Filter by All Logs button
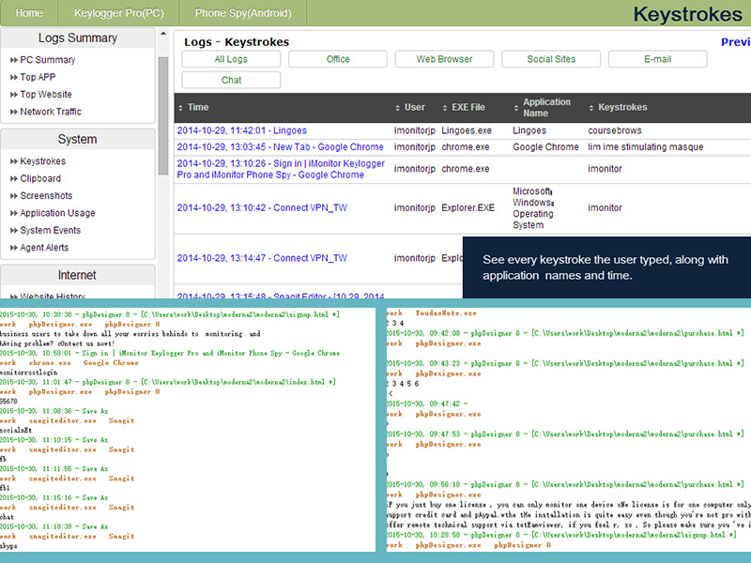This screenshot has height=563, width=751. pyautogui.click(x=231, y=59)
